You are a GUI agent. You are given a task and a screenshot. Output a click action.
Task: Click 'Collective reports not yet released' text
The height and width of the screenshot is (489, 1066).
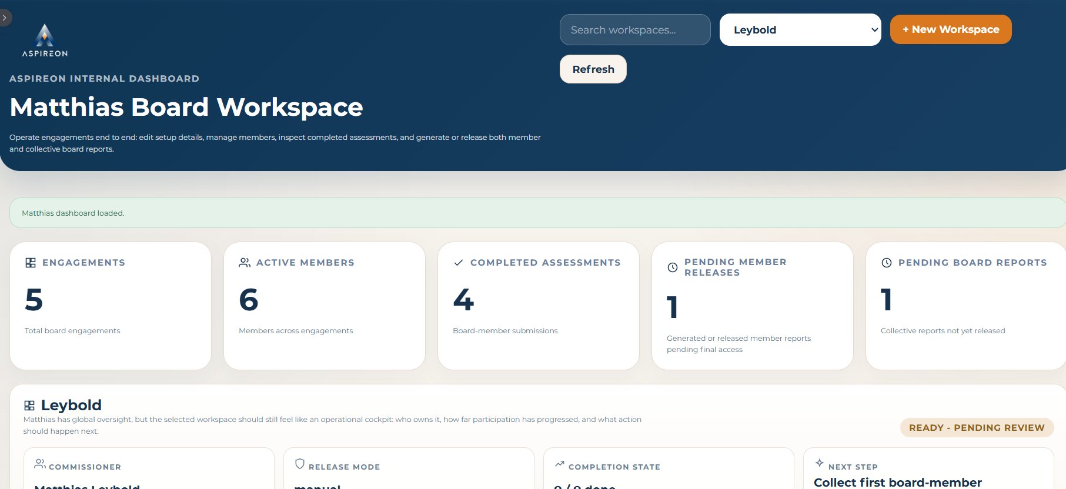(943, 331)
